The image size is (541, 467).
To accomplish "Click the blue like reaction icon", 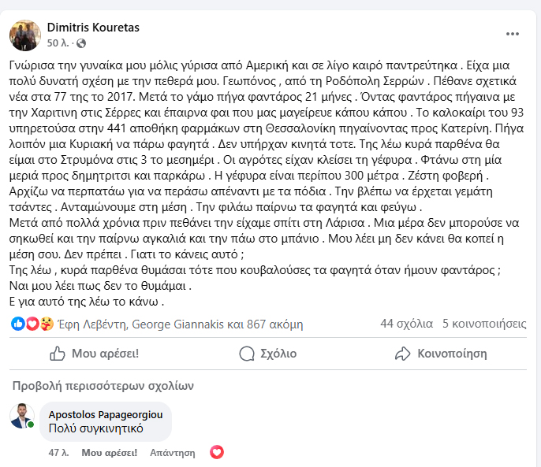I will coord(18,324).
